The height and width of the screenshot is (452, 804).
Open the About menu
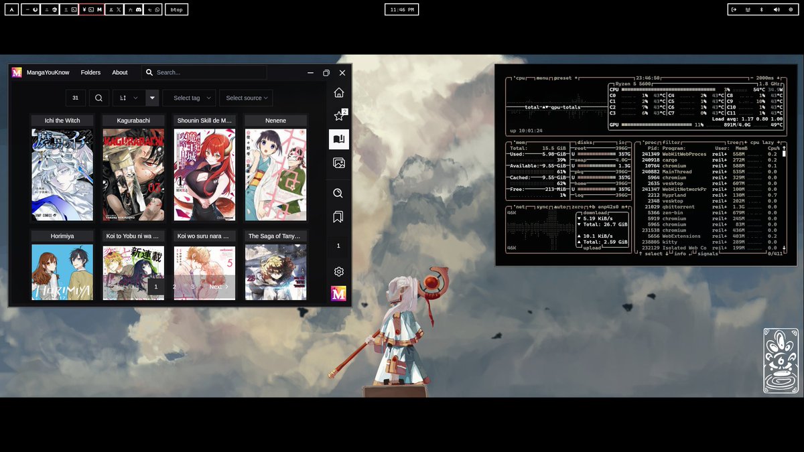click(120, 72)
